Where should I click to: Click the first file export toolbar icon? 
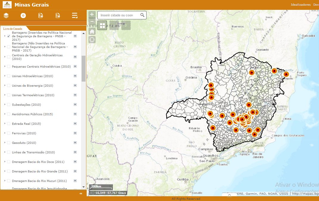tap(41, 15)
